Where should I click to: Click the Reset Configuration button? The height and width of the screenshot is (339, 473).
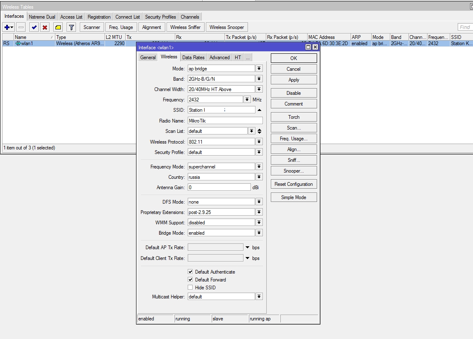pos(294,184)
